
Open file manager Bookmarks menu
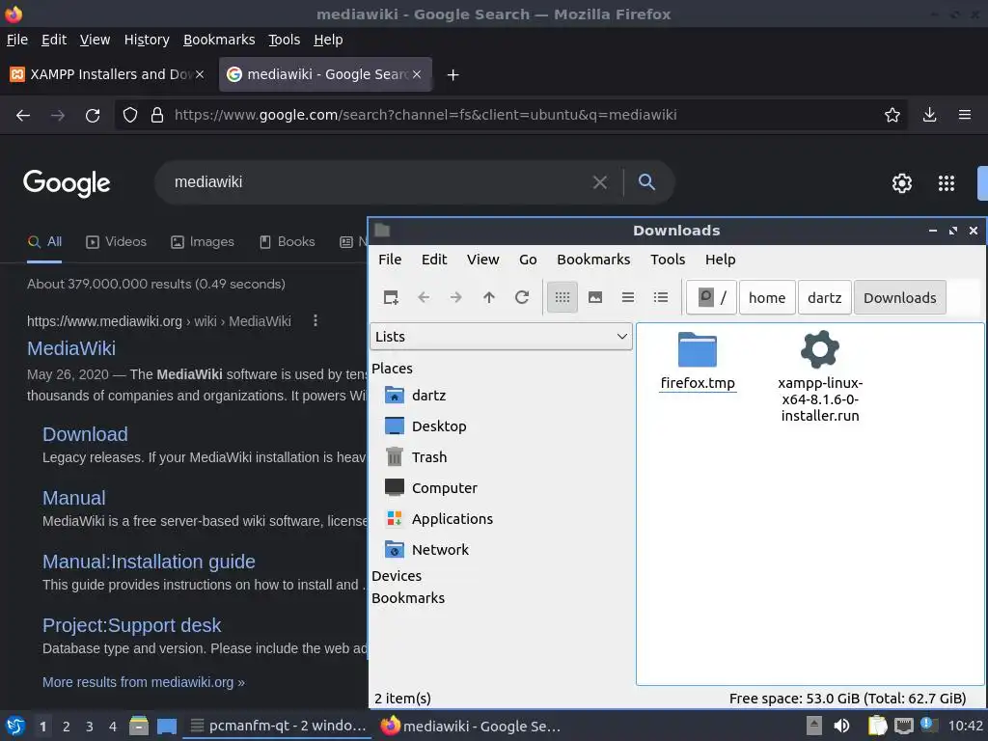coord(593,260)
